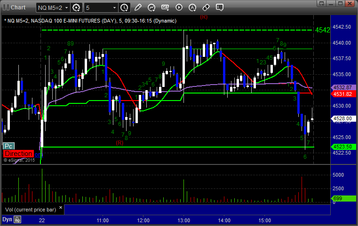Screen dimensions: 358x226
Task: Close the Chart window
Action: coord(350,3)
